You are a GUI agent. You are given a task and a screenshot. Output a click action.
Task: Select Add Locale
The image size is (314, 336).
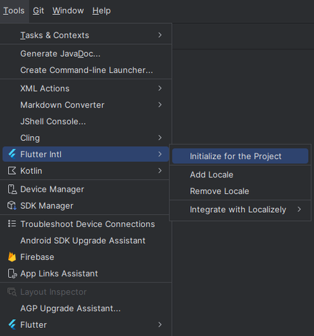pyautogui.click(x=240, y=175)
